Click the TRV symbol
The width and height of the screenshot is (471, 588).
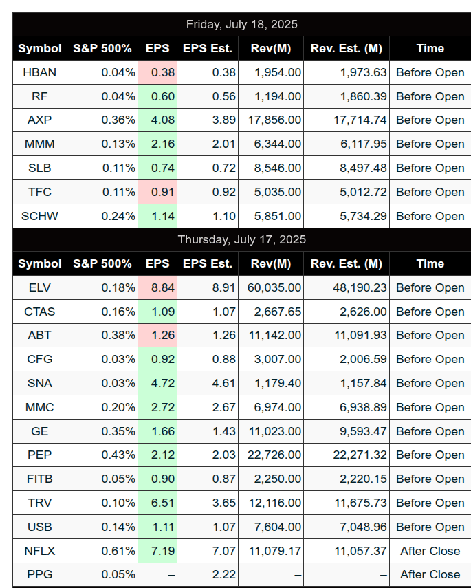pyautogui.click(x=40, y=503)
